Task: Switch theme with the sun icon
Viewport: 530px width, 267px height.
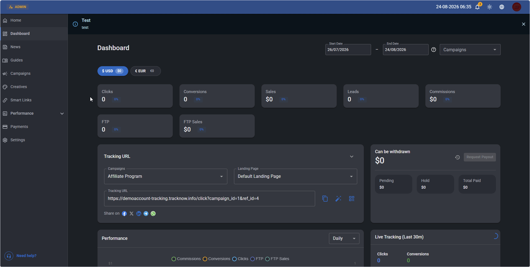Action: (x=490, y=7)
